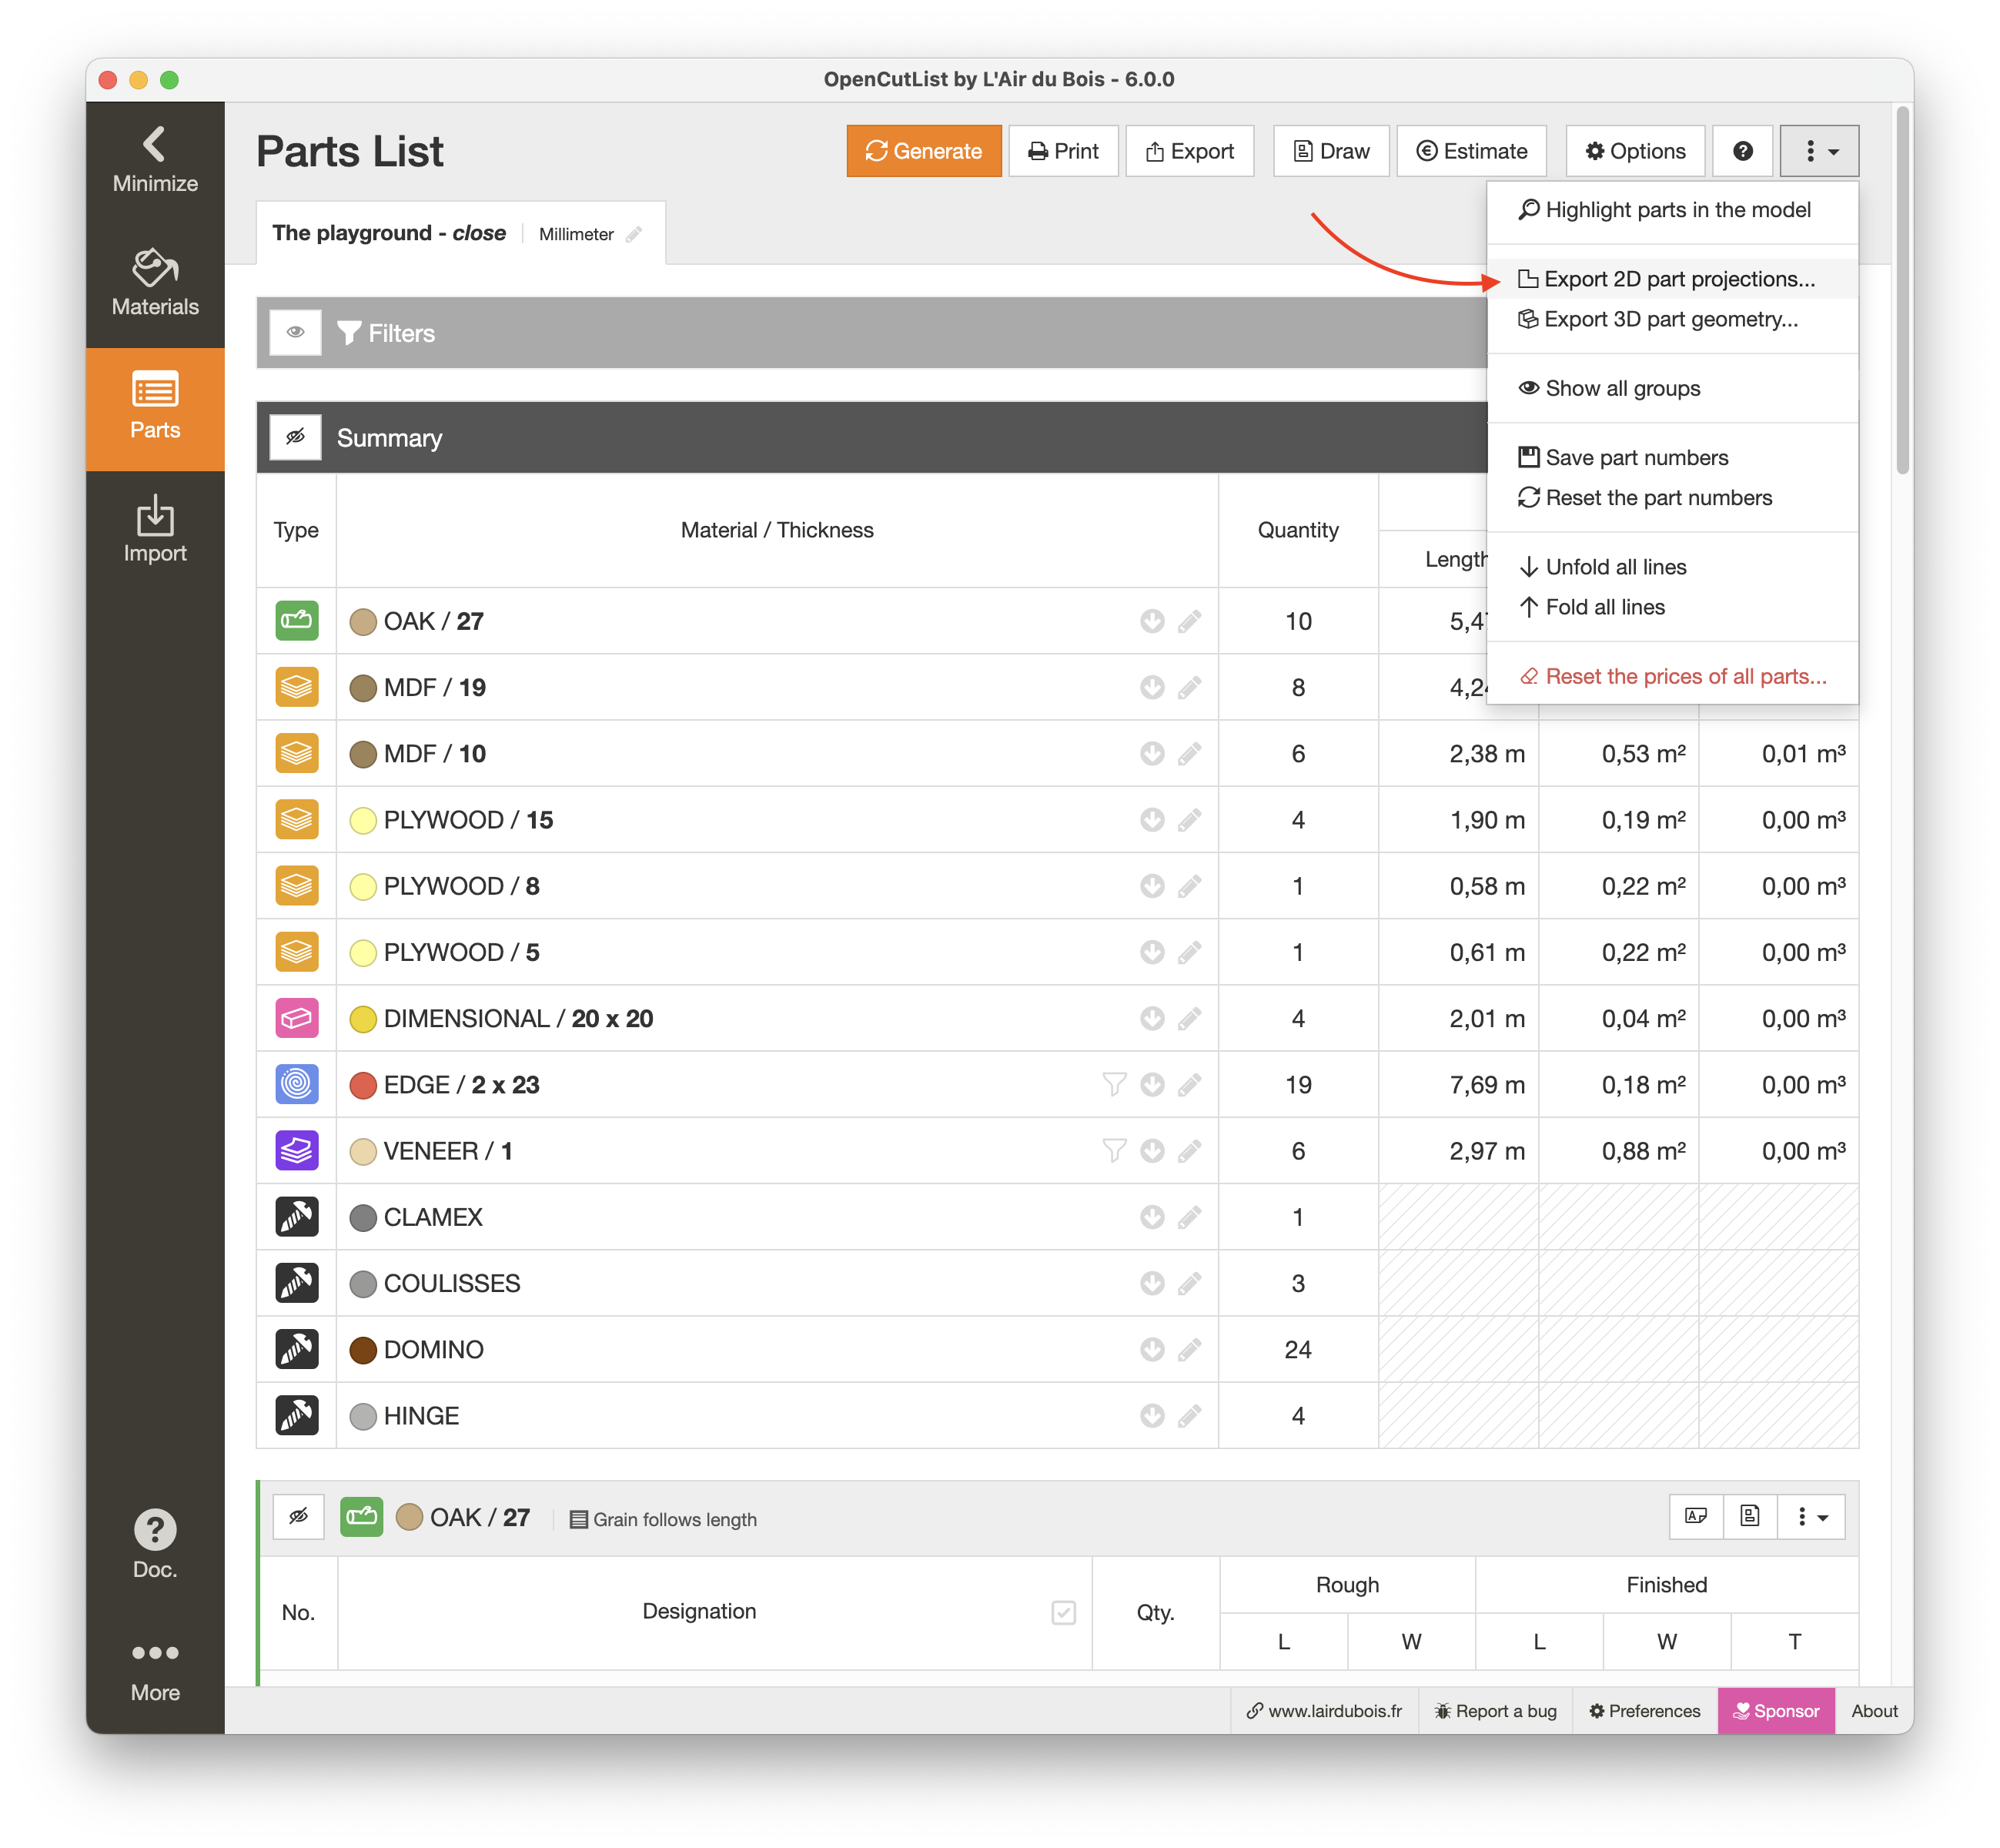Select Save part numbers
The height and width of the screenshot is (1848, 2000).
coord(1672,457)
